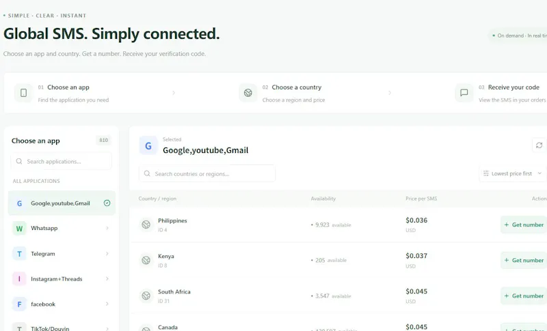The image size is (547, 331).
Task: Focus the Search applications input field
Action: click(x=62, y=162)
